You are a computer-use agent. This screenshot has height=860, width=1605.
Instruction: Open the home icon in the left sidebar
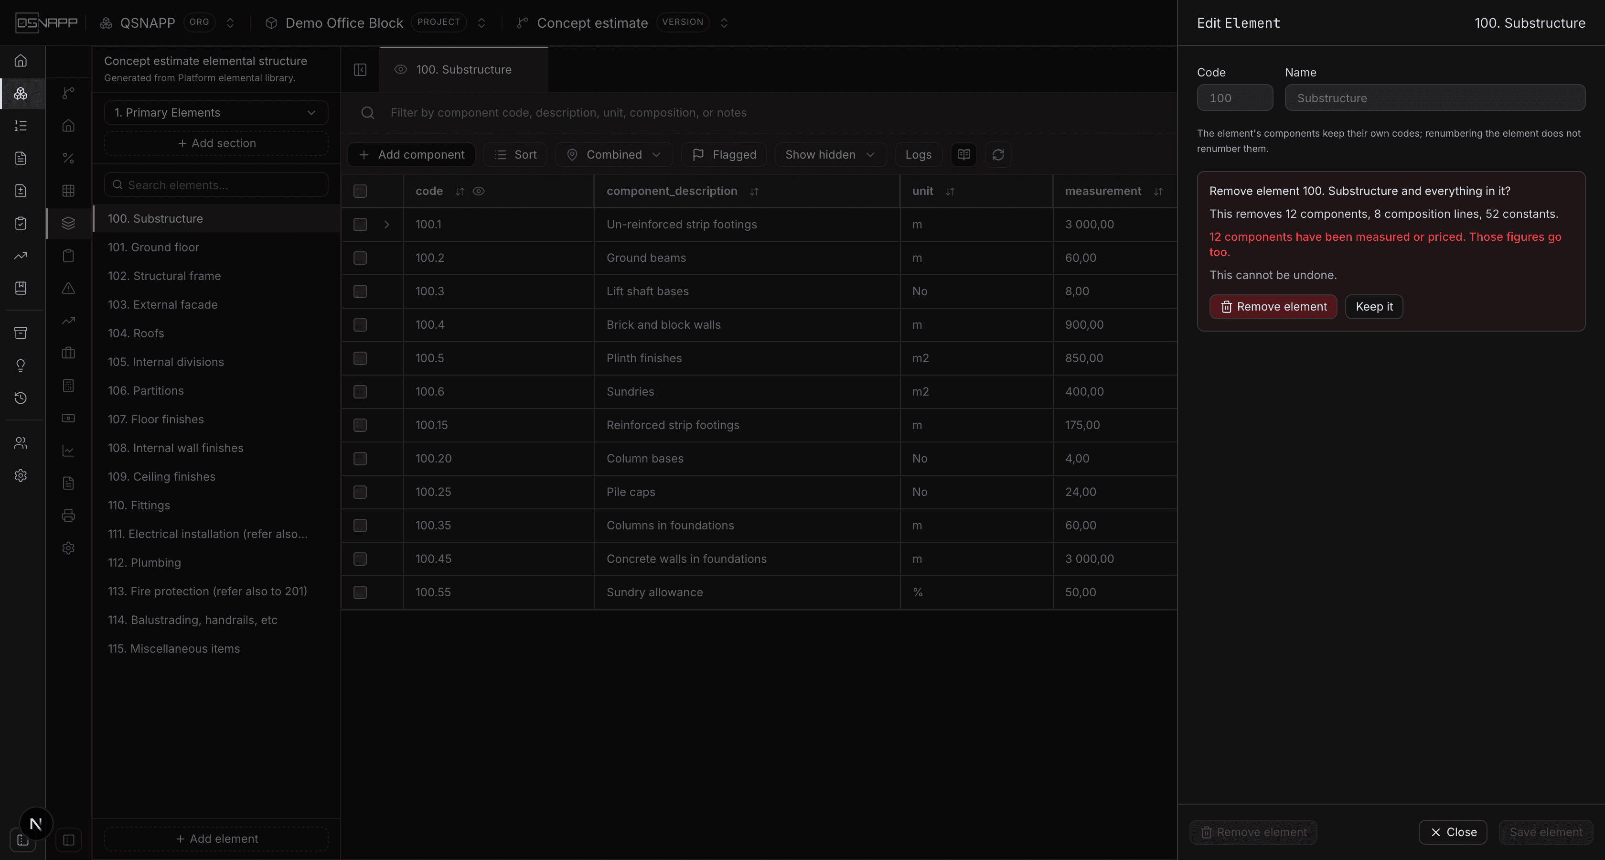tap(21, 61)
